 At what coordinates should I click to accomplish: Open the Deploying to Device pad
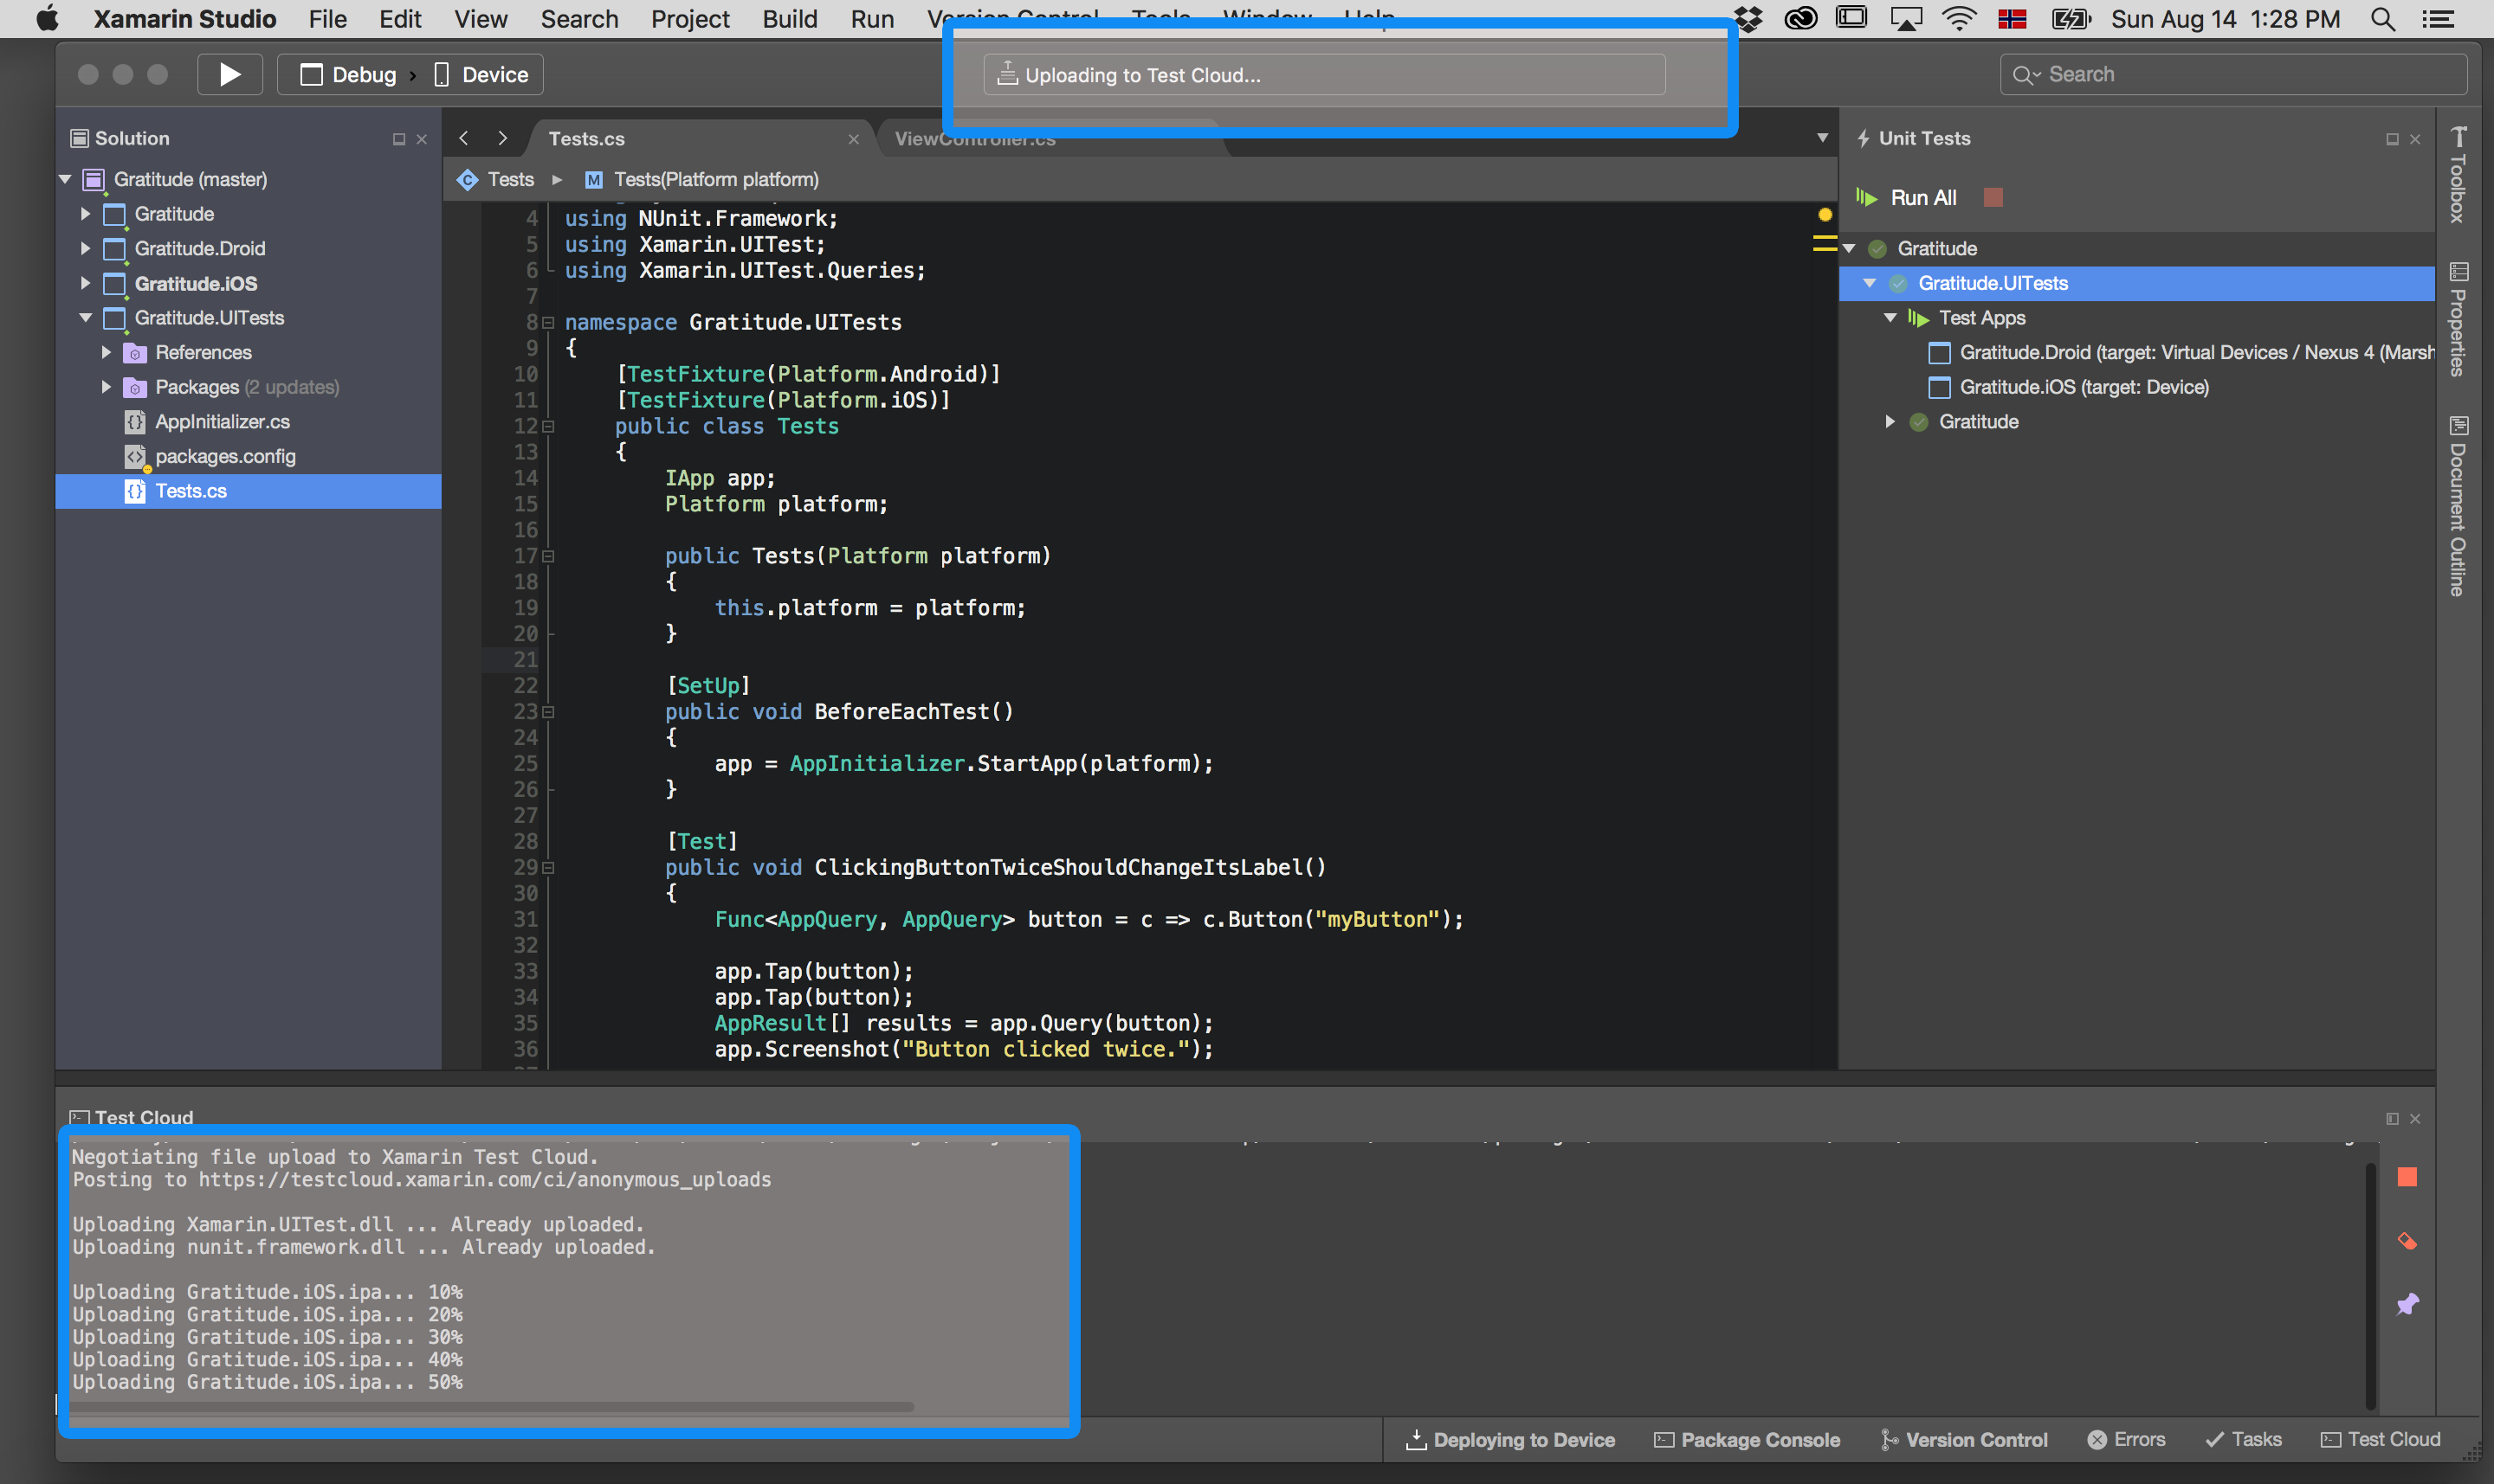(1510, 1440)
